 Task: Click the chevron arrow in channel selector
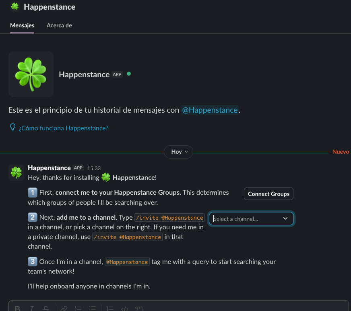pos(285,218)
